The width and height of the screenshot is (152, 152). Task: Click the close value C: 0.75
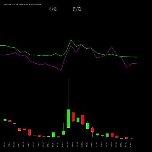[53, 8]
